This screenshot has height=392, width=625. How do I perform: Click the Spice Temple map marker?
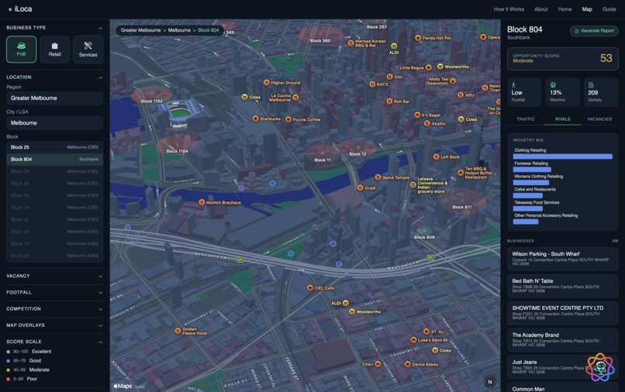[x=378, y=177]
